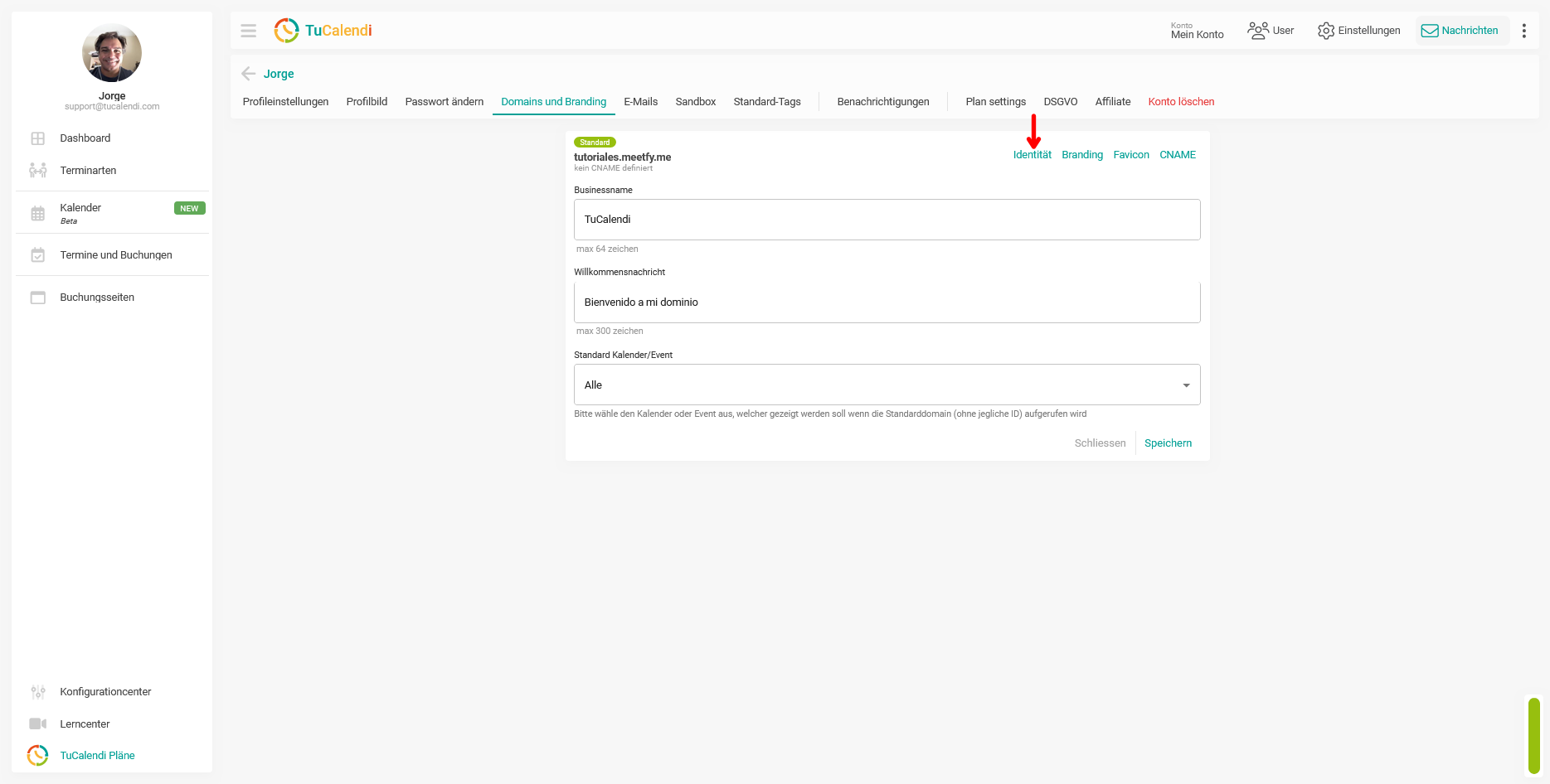Image resolution: width=1550 pixels, height=784 pixels.
Task: Open the Mein Konto account menu
Action: pos(1197,31)
